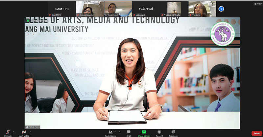
Task: Open the Reactions menu
Action: click(x=173, y=133)
